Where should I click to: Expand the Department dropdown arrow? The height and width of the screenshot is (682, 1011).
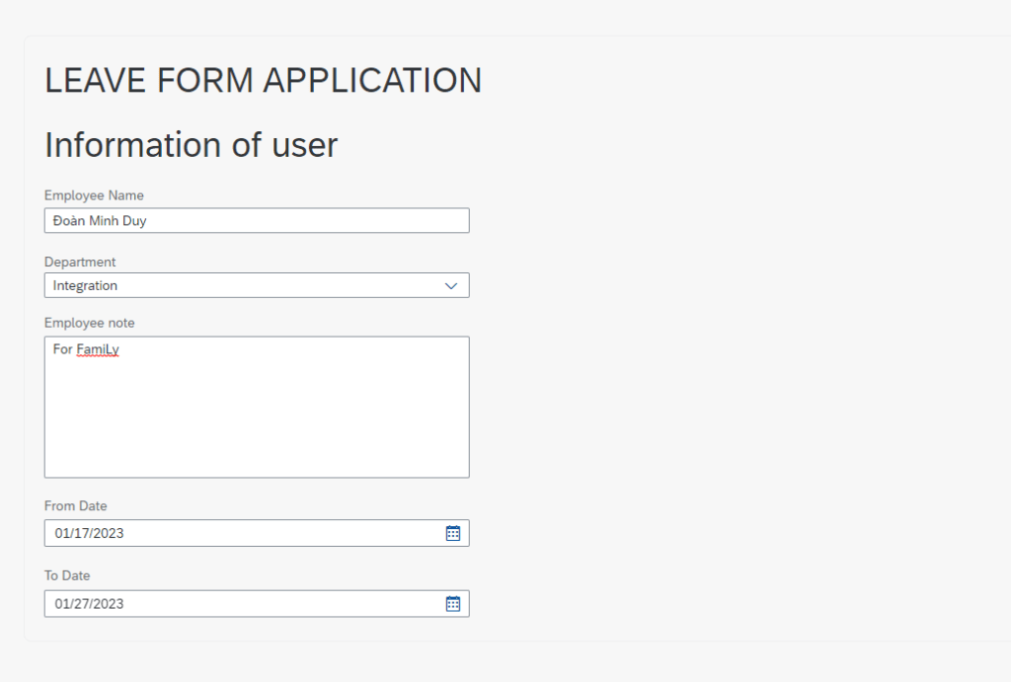[451, 285]
